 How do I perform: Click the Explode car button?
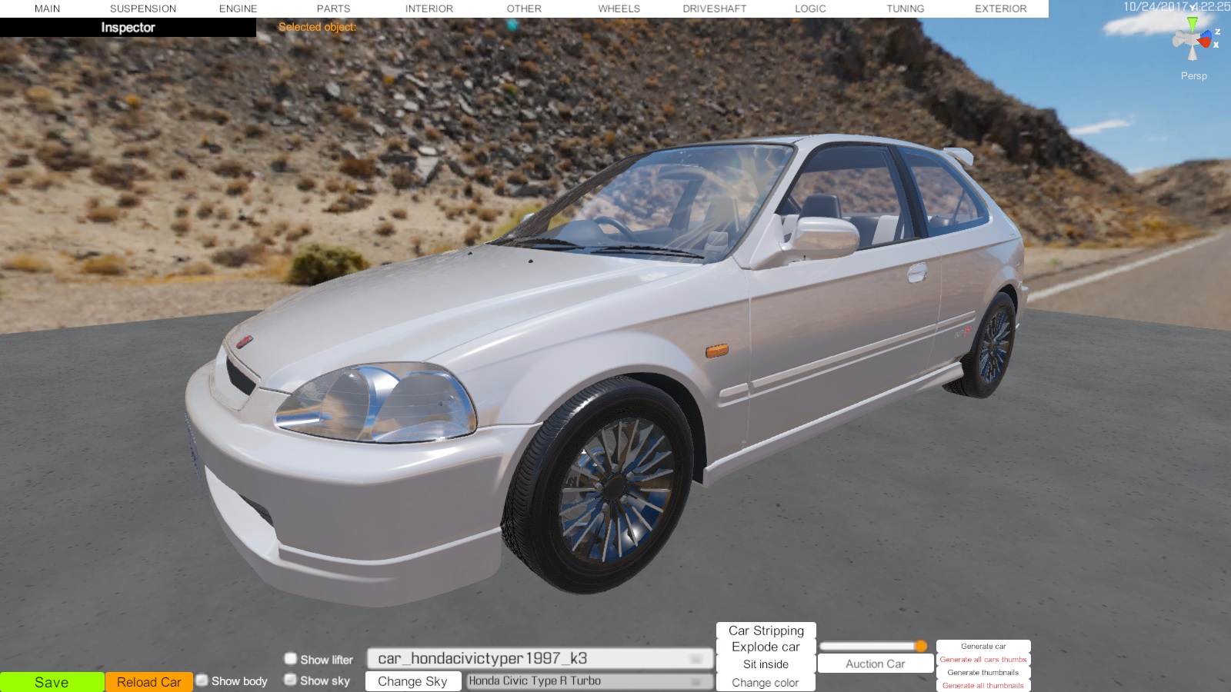pyautogui.click(x=766, y=647)
